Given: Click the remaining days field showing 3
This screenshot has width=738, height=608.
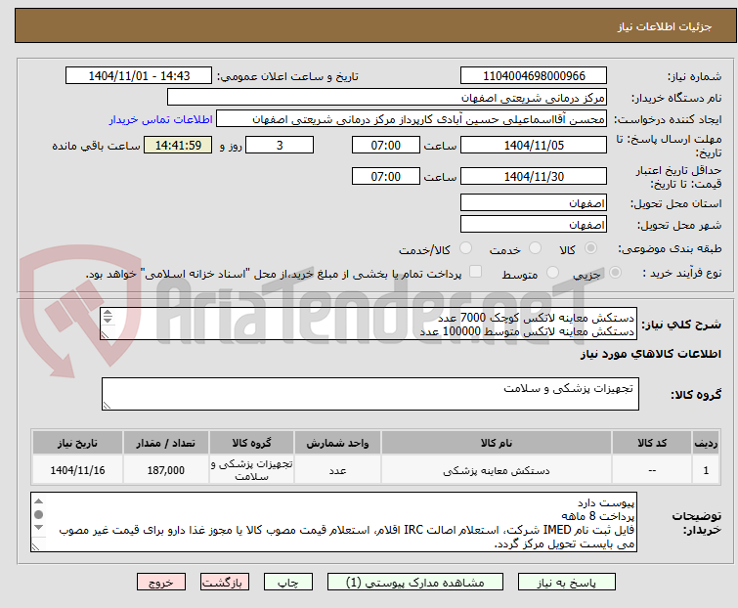Looking at the screenshot, I should pyautogui.click(x=280, y=145).
